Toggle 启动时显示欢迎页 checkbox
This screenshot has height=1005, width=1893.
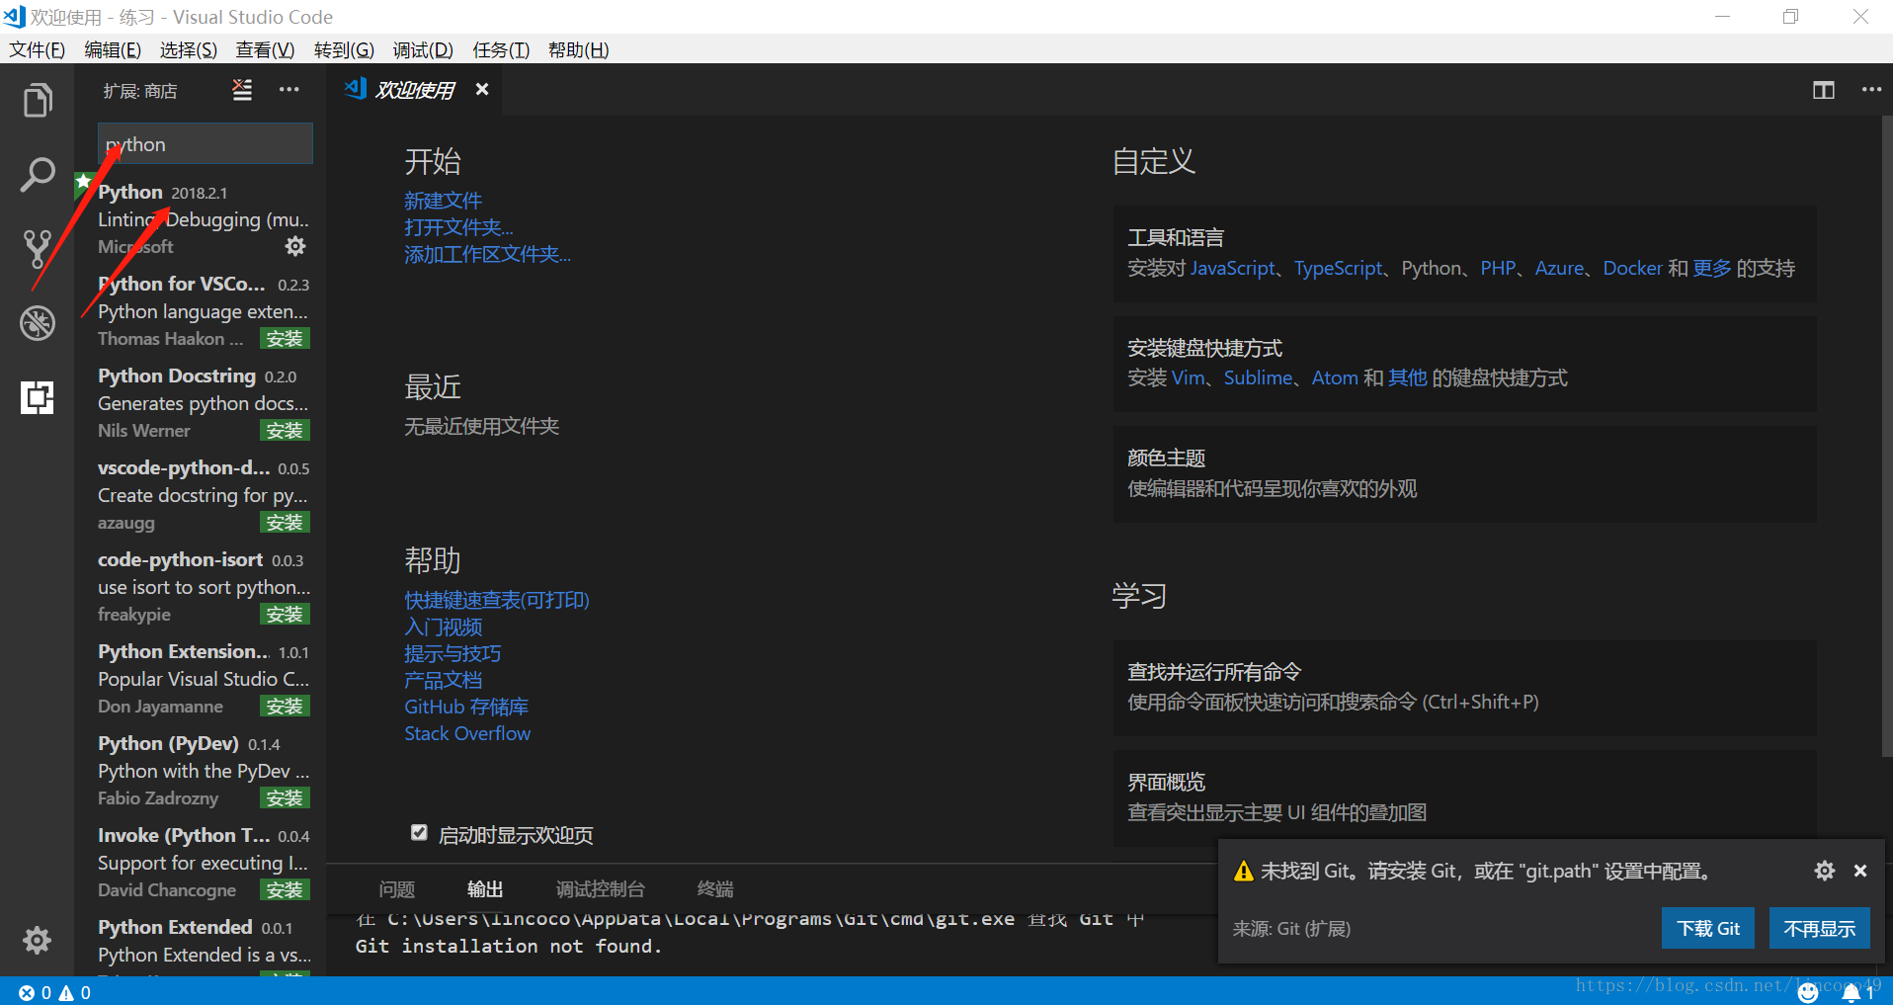tap(419, 833)
